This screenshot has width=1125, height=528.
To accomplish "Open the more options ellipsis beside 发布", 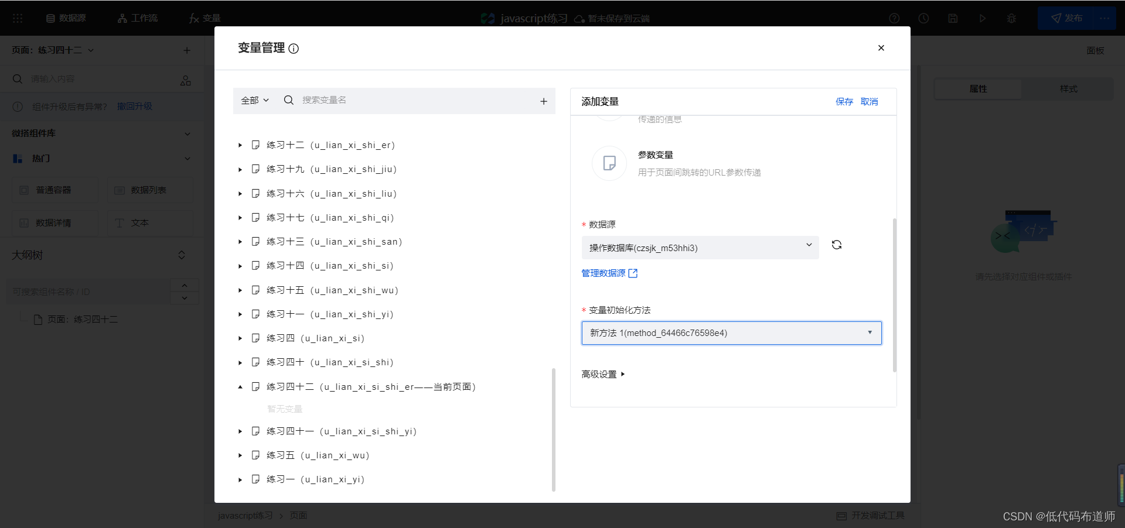I will coord(1104,18).
